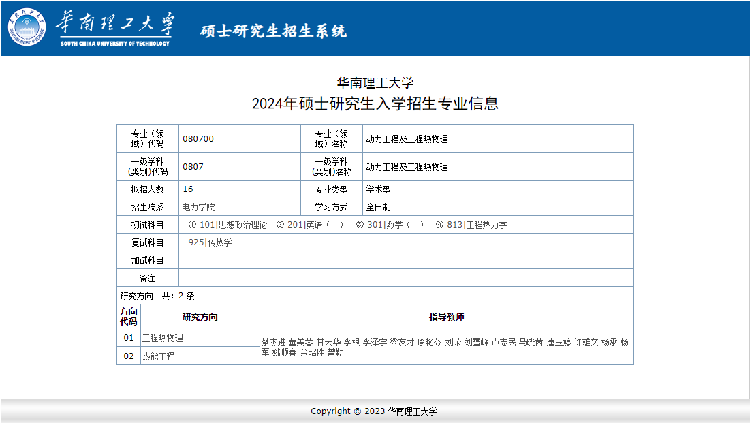Click the 一级学科(类别)代码 label cell
This screenshot has width=754, height=423.
tap(148, 166)
